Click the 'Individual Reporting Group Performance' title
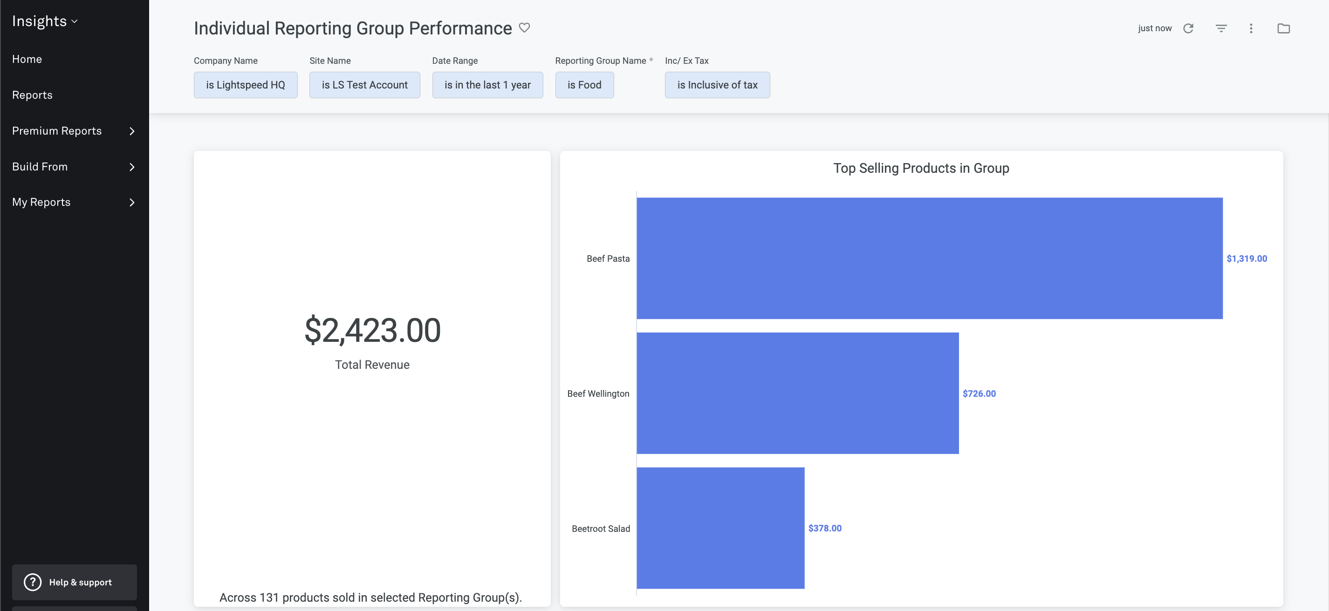 point(353,28)
